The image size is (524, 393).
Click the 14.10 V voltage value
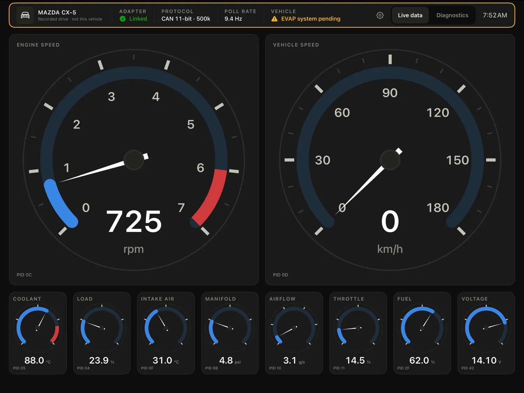[x=486, y=361]
